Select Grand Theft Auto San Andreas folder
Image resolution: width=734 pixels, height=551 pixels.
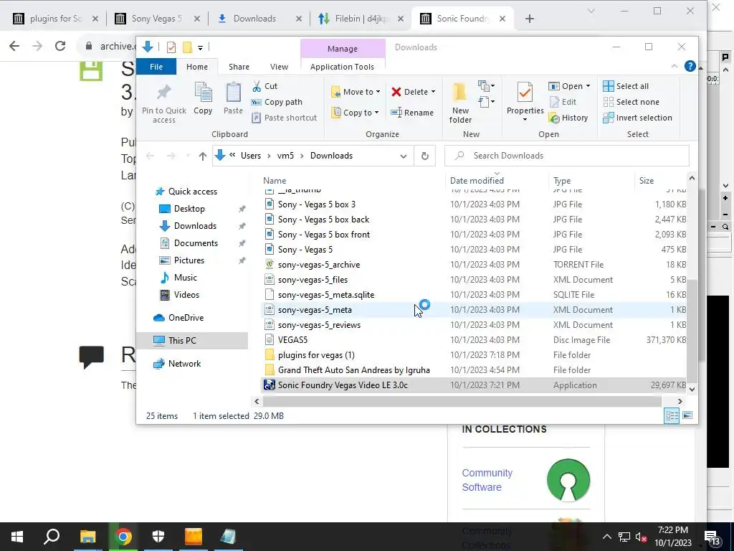click(x=353, y=370)
